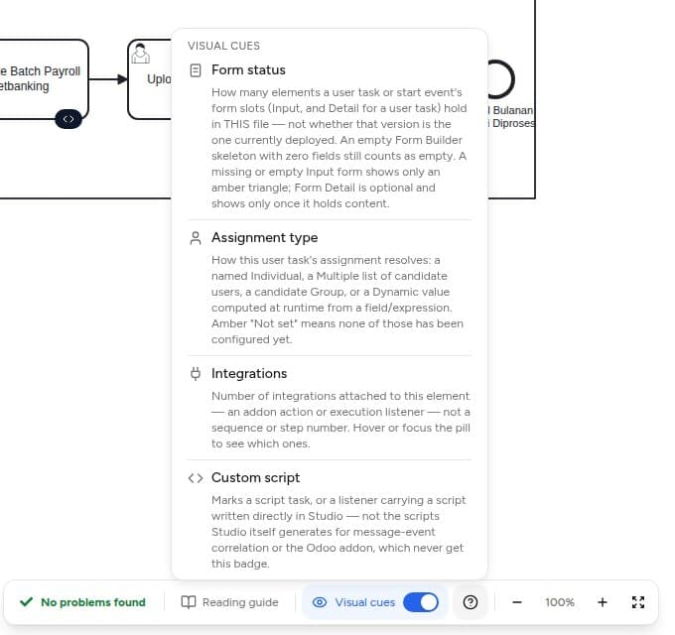Zoom out with the minus button
This screenshot has width=675, height=635.
coord(517,602)
